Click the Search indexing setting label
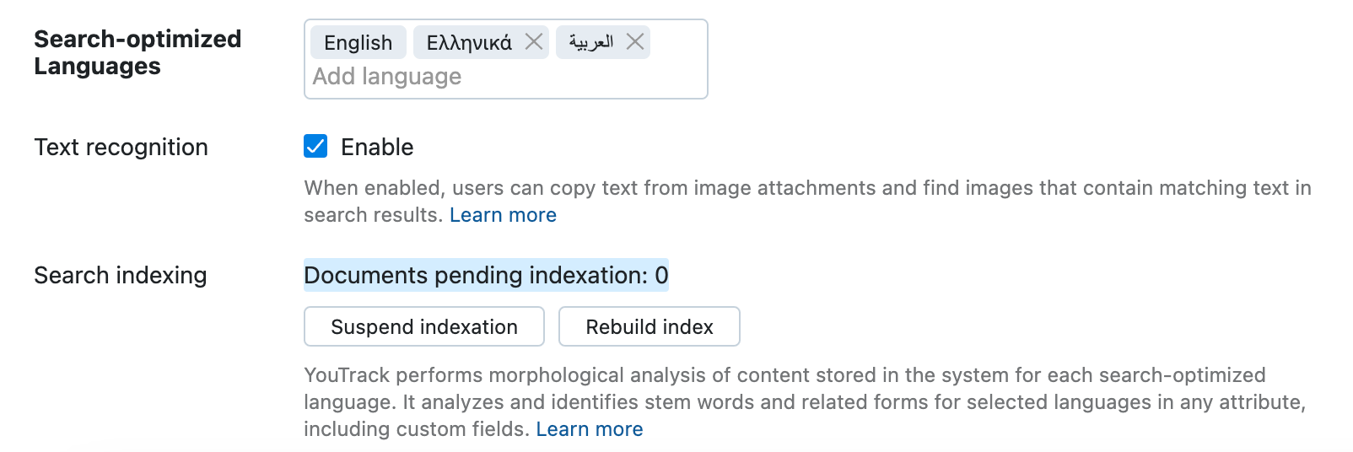Screen dimensions: 1353x452 [x=121, y=276]
